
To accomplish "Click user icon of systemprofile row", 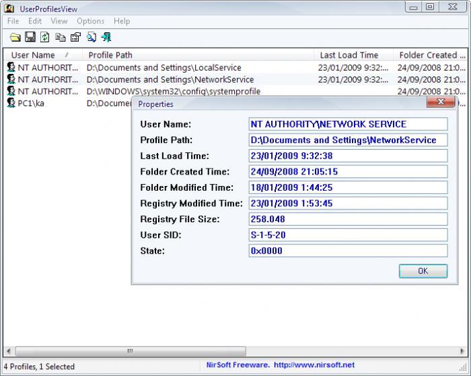I will (x=11, y=91).
